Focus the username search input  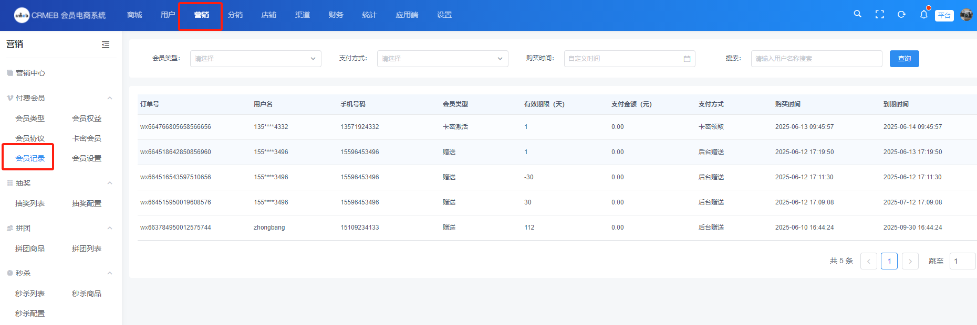tap(817, 59)
